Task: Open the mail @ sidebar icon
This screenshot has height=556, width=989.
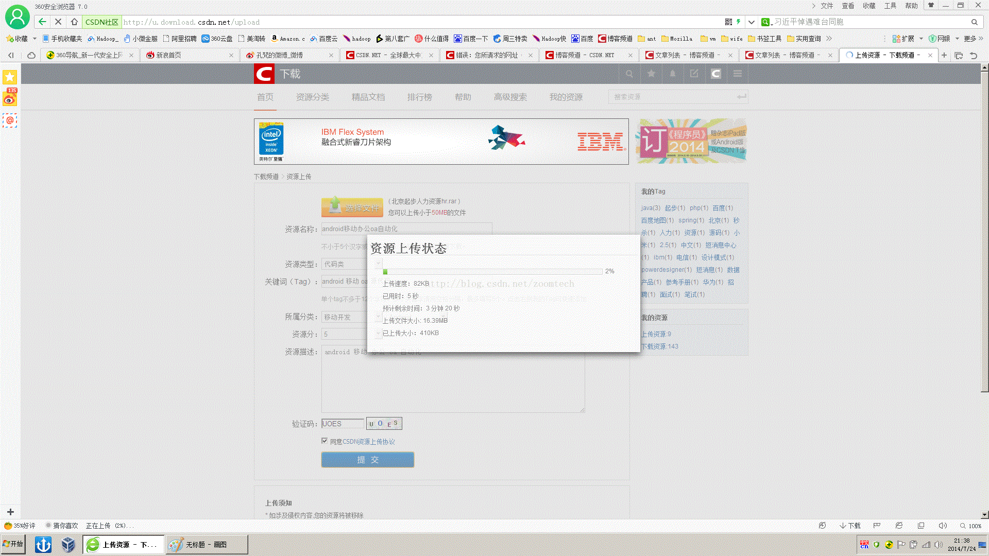Action: 10,120
